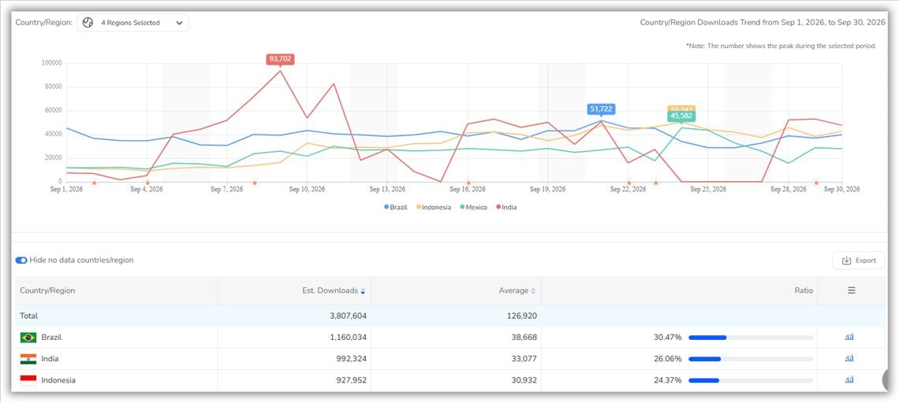
Task: Click Brazil downloads value 1,160,034
Action: pyautogui.click(x=344, y=338)
